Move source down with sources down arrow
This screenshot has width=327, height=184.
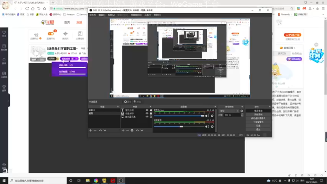142,130
